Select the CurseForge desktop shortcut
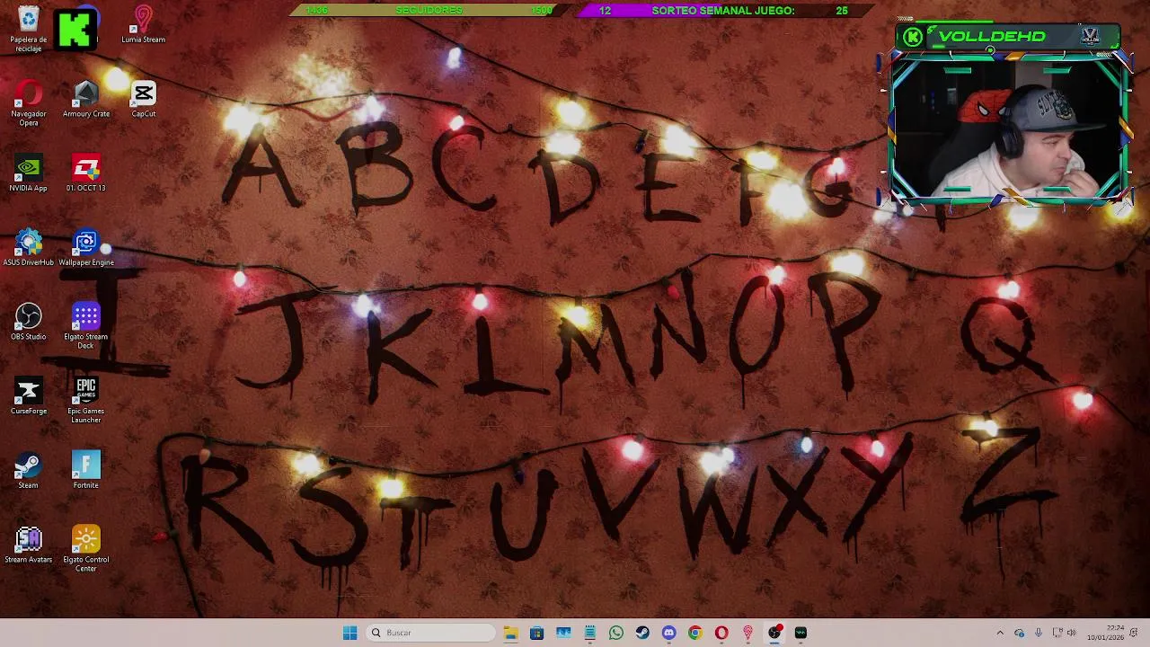Viewport: 1150px width, 647px height. pos(28,396)
